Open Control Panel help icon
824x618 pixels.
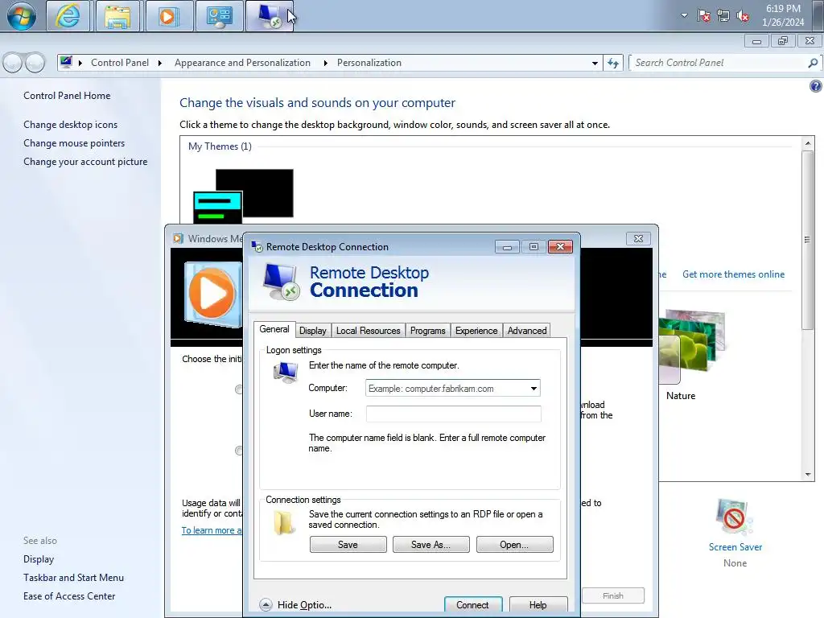(815, 85)
